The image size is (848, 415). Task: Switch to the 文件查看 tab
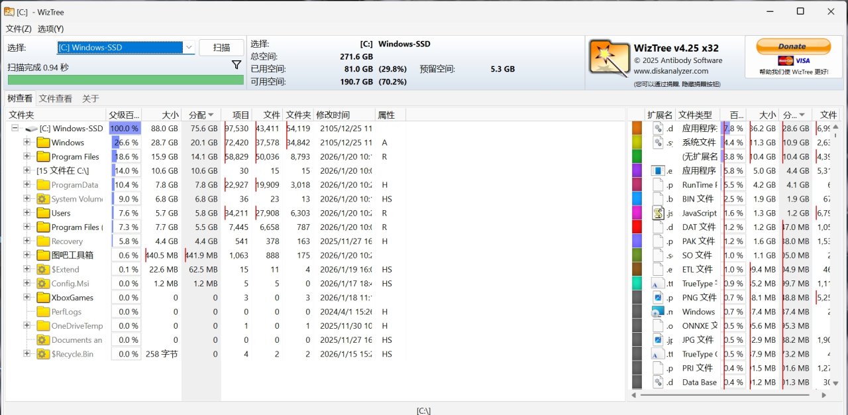[56, 98]
